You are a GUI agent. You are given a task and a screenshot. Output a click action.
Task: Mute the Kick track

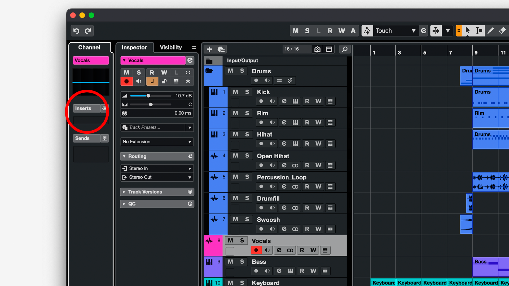[235, 92]
